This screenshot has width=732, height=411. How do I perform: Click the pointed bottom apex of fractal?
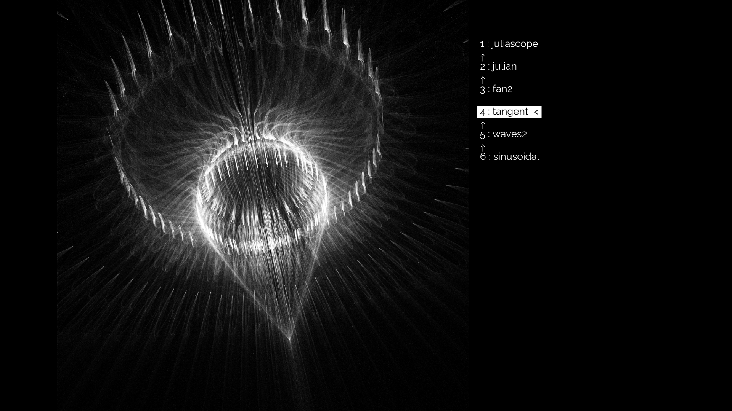click(289, 338)
